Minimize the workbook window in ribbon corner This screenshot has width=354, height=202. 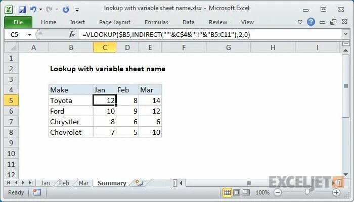pyautogui.click(x=323, y=22)
